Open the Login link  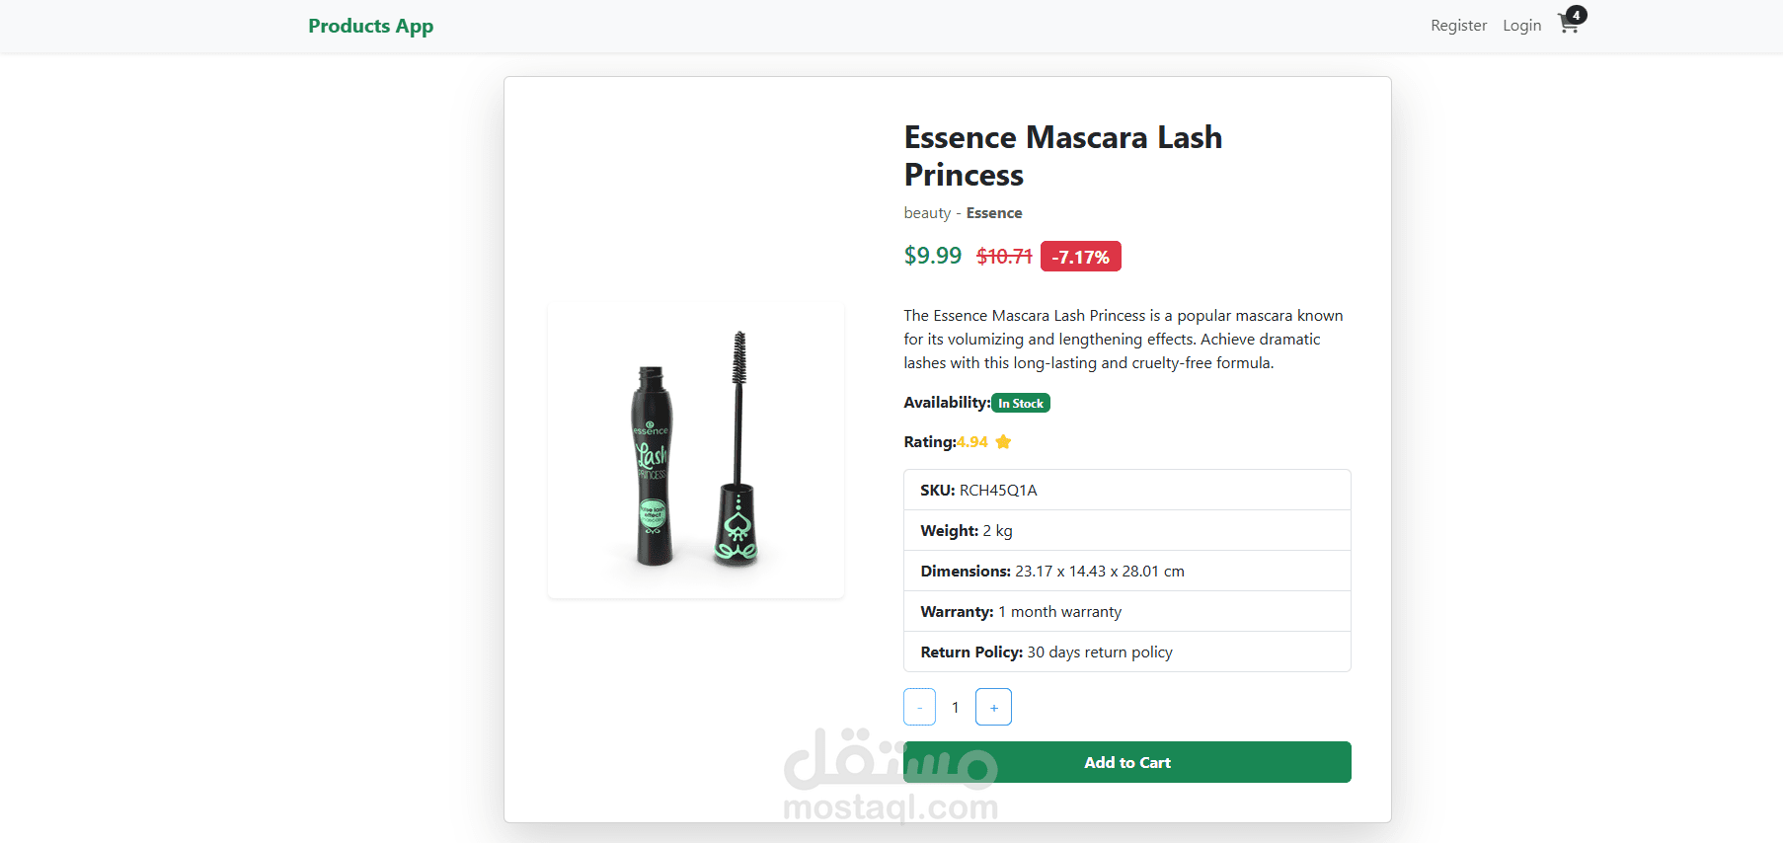click(1521, 26)
